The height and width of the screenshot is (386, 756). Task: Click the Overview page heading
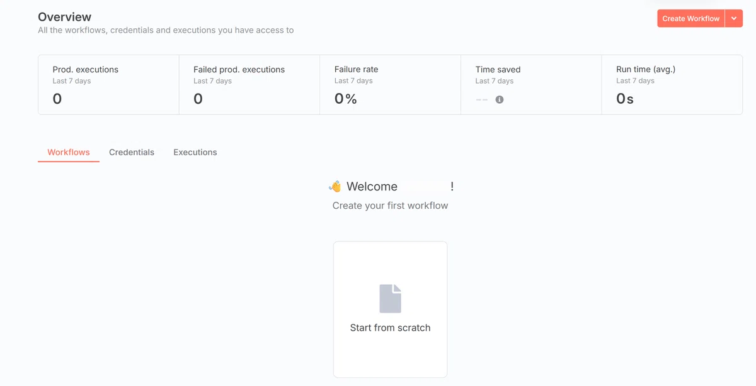pos(64,17)
